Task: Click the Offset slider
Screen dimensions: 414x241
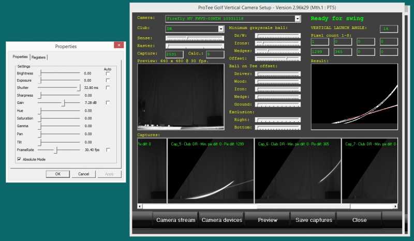Action: [x=278, y=58]
